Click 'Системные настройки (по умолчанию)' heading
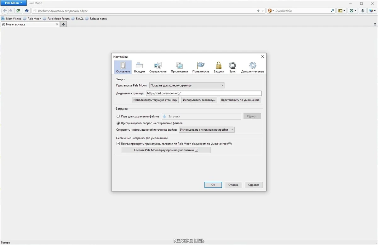The image size is (378, 245). tap(142, 138)
